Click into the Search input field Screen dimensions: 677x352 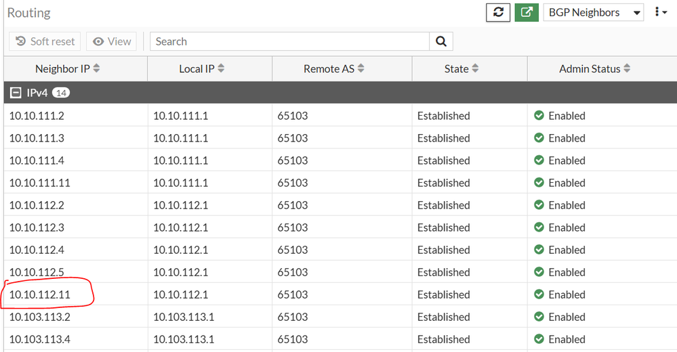click(x=290, y=41)
